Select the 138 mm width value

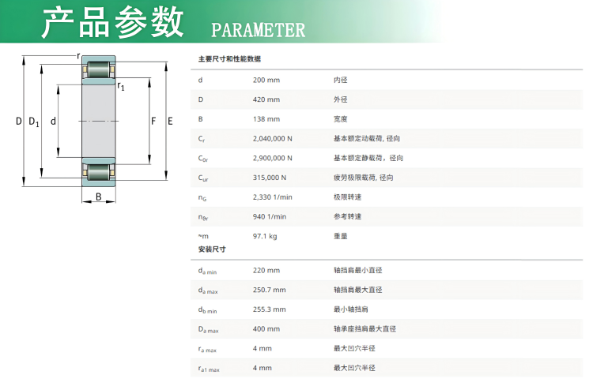pyautogui.click(x=266, y=119)
